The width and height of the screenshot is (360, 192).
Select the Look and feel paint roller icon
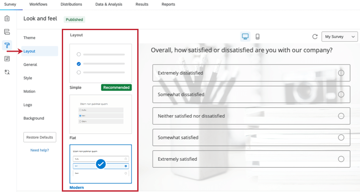point(7,45)
